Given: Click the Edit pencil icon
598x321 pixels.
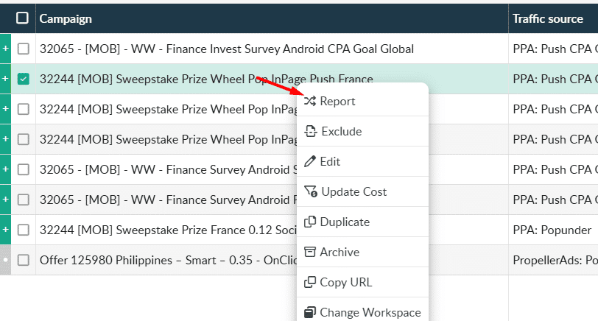Looking at the screenshot, I should (x=310, y=162).
